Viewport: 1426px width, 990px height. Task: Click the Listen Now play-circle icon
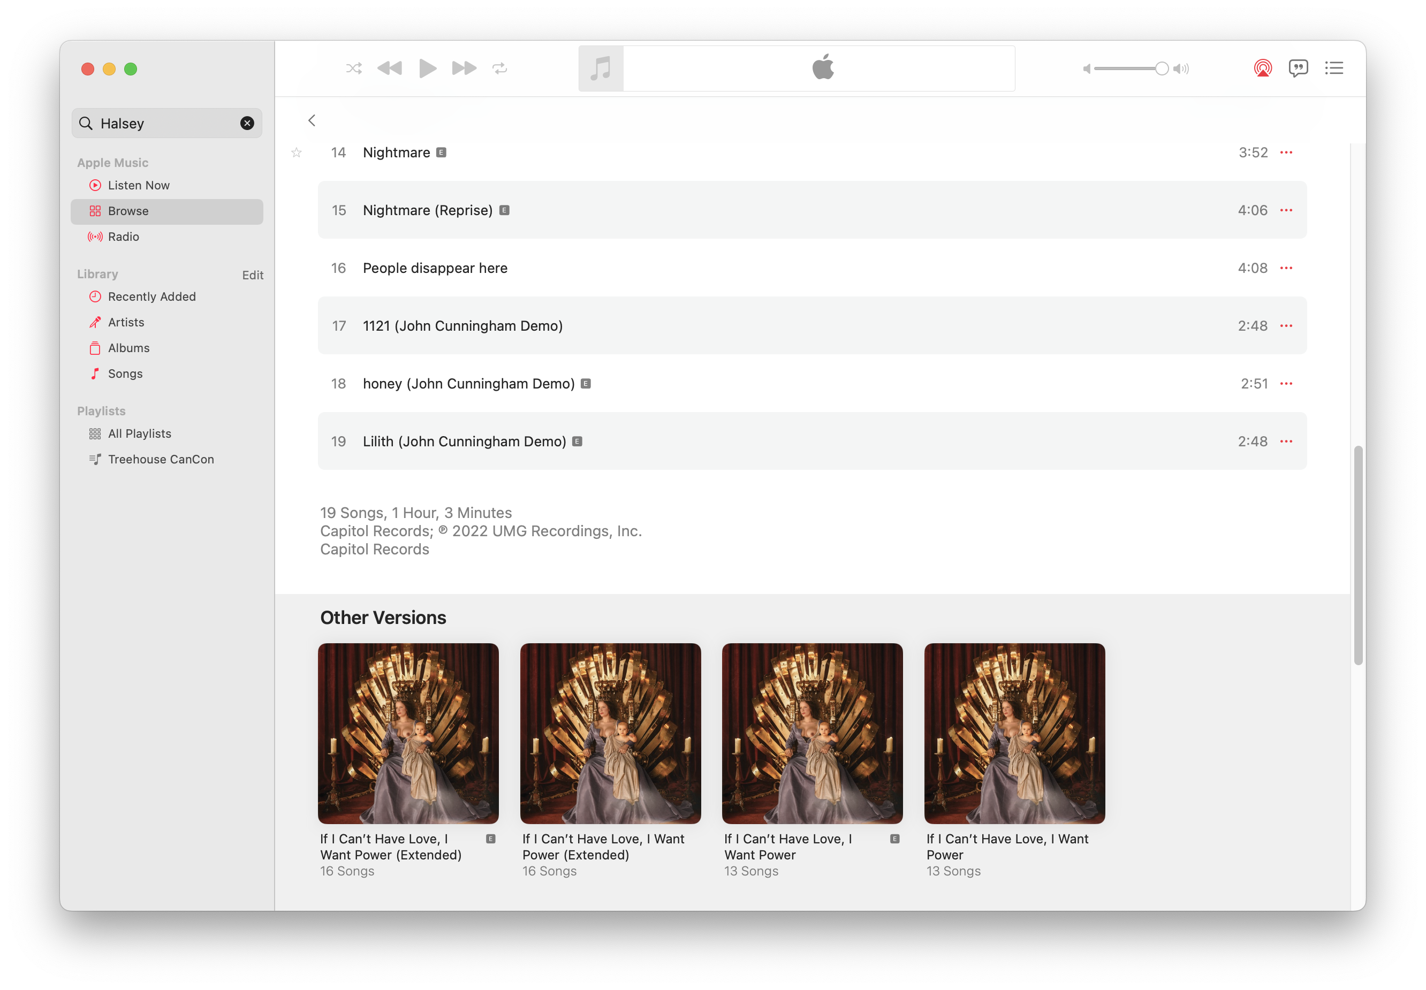(95, 186)
